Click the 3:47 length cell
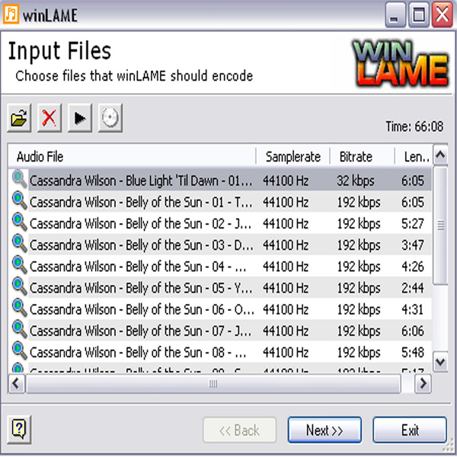The height and width of the screenshot is (457, 457). coord(412,245)
